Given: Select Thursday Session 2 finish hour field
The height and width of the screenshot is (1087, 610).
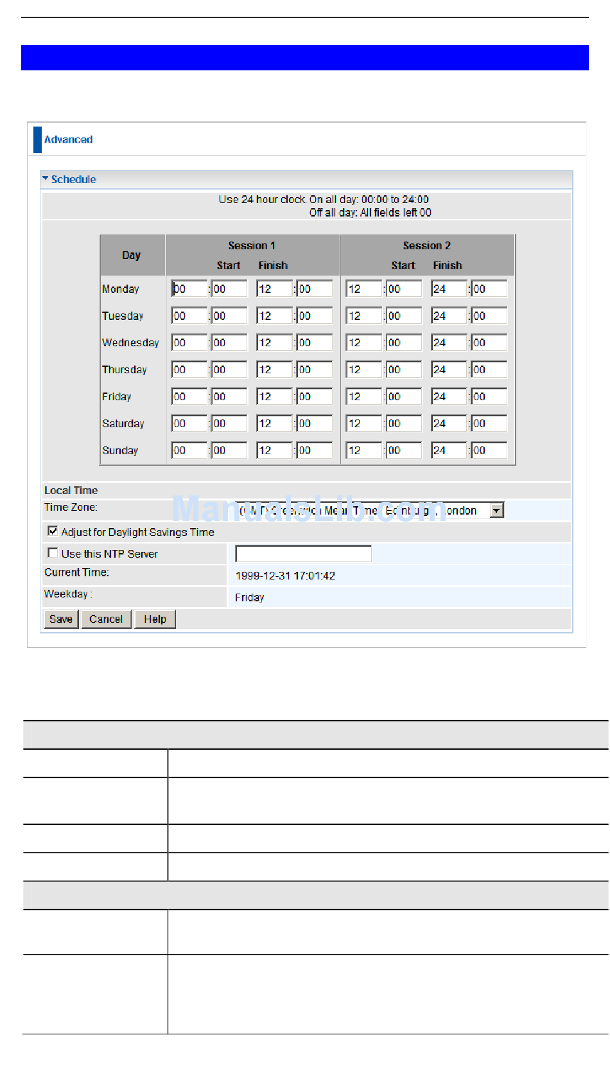Looking at the screenshot, I should 448,370.
